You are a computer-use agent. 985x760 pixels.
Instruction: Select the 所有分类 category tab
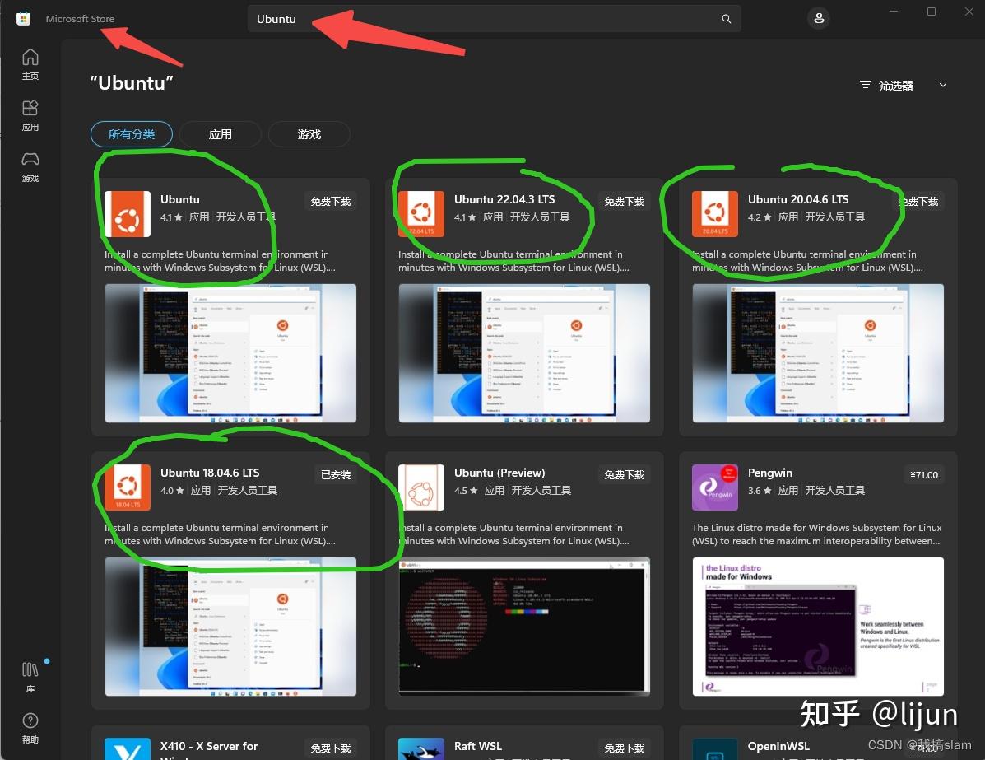pos(131,133)
